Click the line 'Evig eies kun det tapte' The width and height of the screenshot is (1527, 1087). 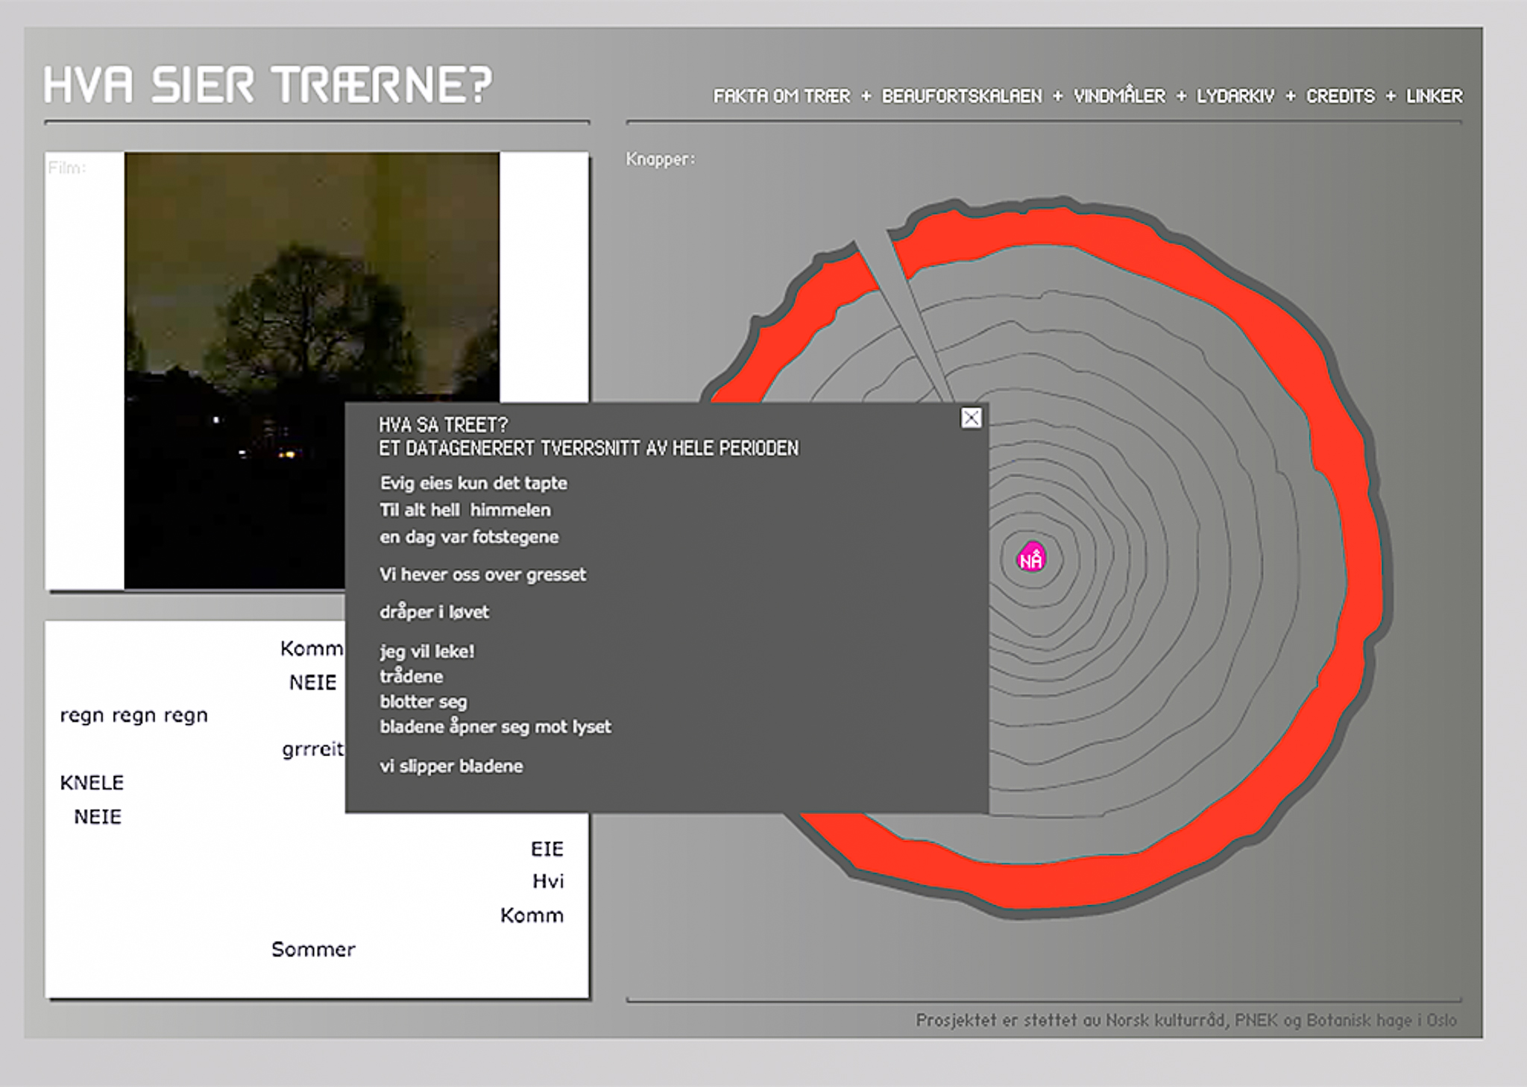pyautogui.click(x=473, y=483)
